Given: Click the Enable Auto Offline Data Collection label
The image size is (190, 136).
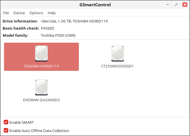Looking at the screenshot, I should pyautogui.click(x=39, y=131).
